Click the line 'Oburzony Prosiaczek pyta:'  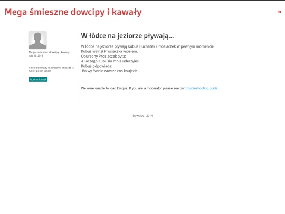(x=103, y=56)
